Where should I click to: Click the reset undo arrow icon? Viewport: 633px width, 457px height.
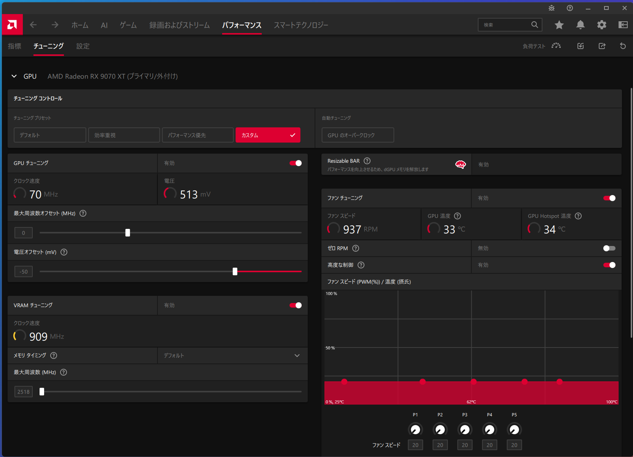[x=623, y=46]
